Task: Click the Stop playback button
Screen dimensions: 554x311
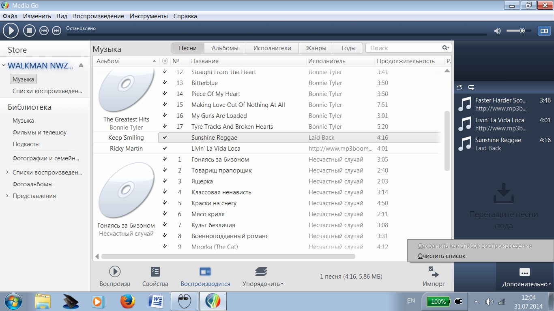Action: (29, 30)
